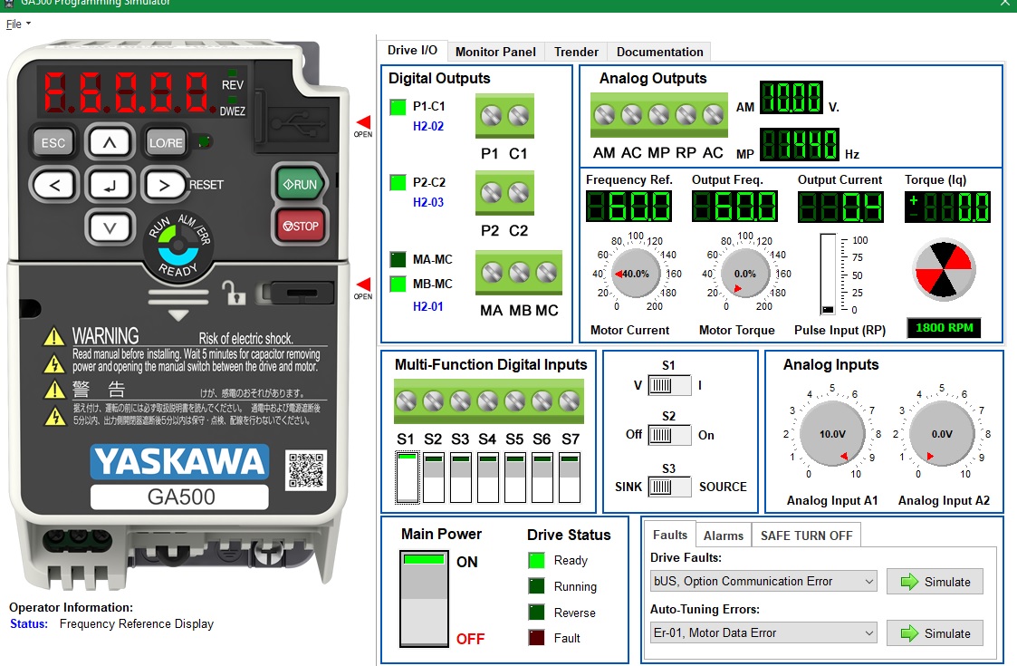Toggle the S1 V/I DIP switch

tap(669, 385)
